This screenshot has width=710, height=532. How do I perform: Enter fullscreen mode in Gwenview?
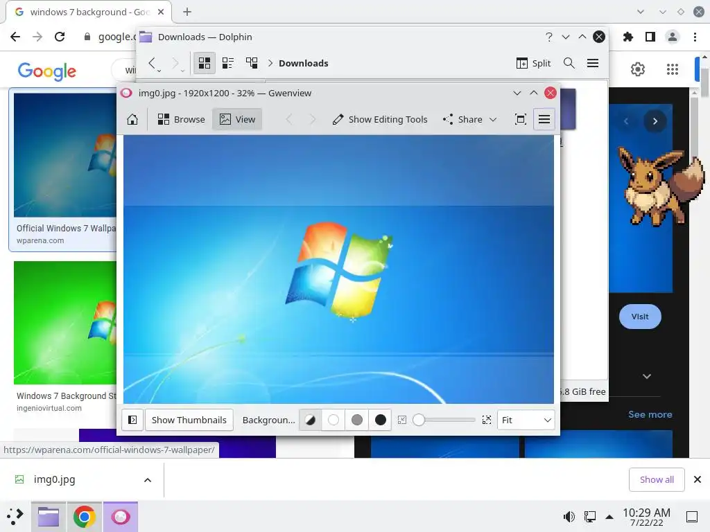point(521,119)
